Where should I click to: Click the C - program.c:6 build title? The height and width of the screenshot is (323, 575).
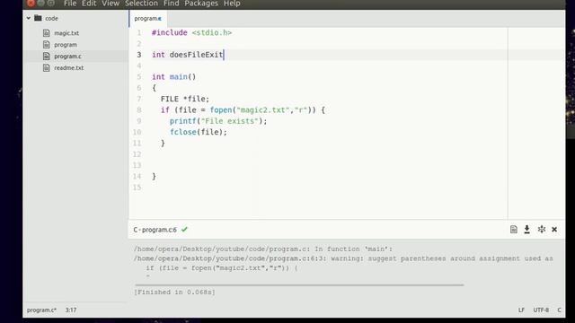155,230
